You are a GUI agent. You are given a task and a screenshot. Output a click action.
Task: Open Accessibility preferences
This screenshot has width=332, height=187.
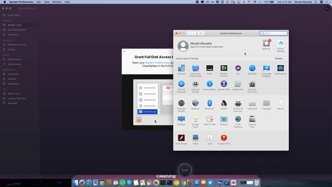(x=210, y=85)
